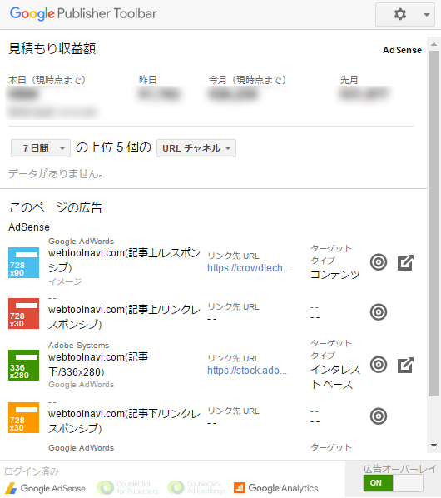Click the webtoolnavi.com(記事下/リンクレスポンシブ) ad name
441x498 pixels.
124,421
